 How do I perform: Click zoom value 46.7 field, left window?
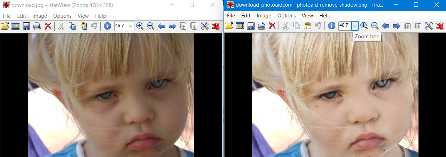coord(121,26)
